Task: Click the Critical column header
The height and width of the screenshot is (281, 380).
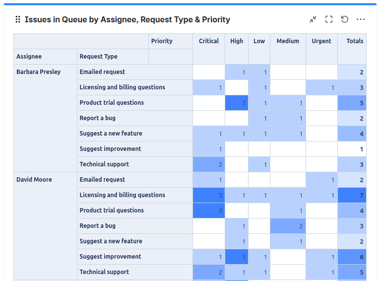Action: (209, 41)
